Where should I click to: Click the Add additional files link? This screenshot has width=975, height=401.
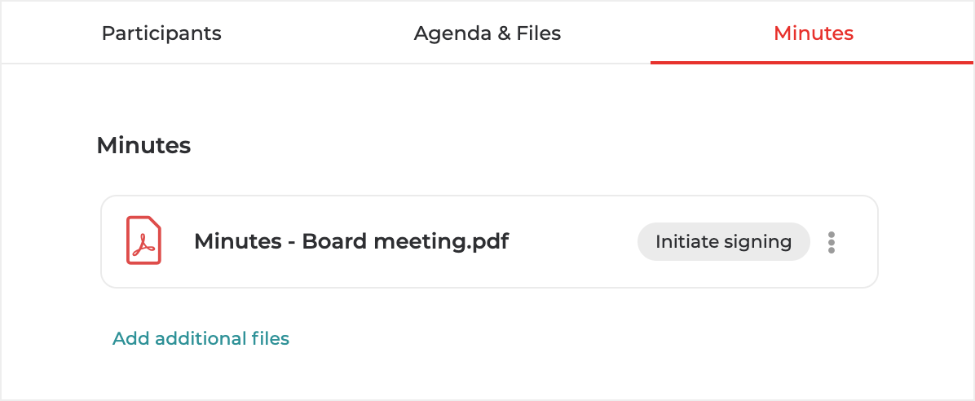201,338
